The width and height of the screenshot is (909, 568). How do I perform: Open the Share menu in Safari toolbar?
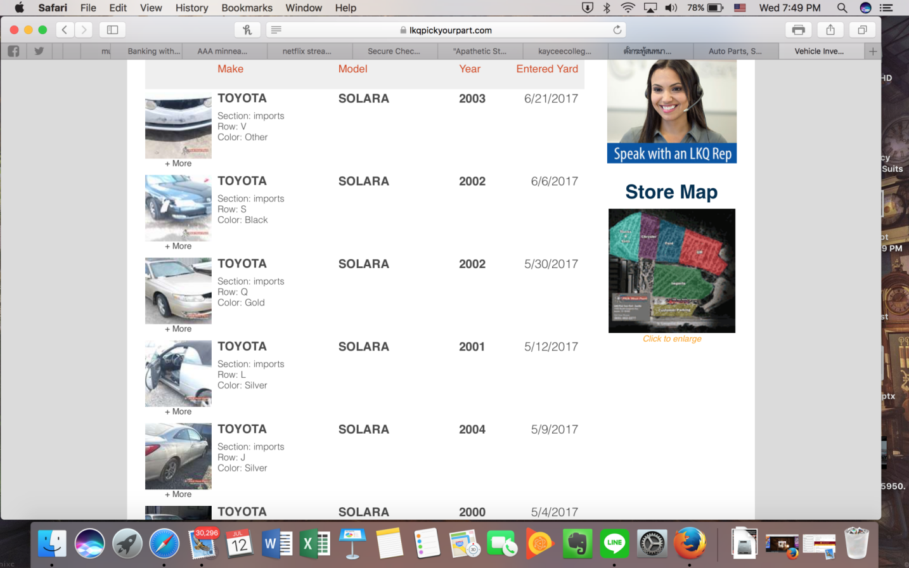(830, 30)
